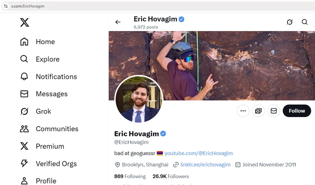The height and width of the screenshot is (185, 315).
Task: Click the X logo icon
Action: tap(24, 23)
